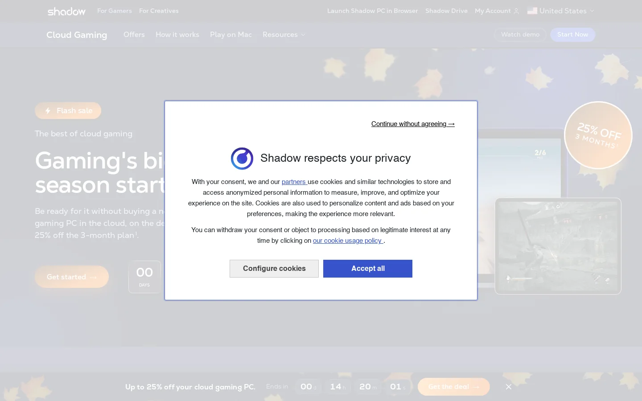The height and width of the screenshot is (401, 642).
Task: Open the partners link
Action: click(294, 182)
